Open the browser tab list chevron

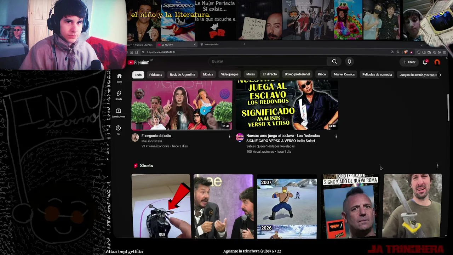click(x=422, y=45)
